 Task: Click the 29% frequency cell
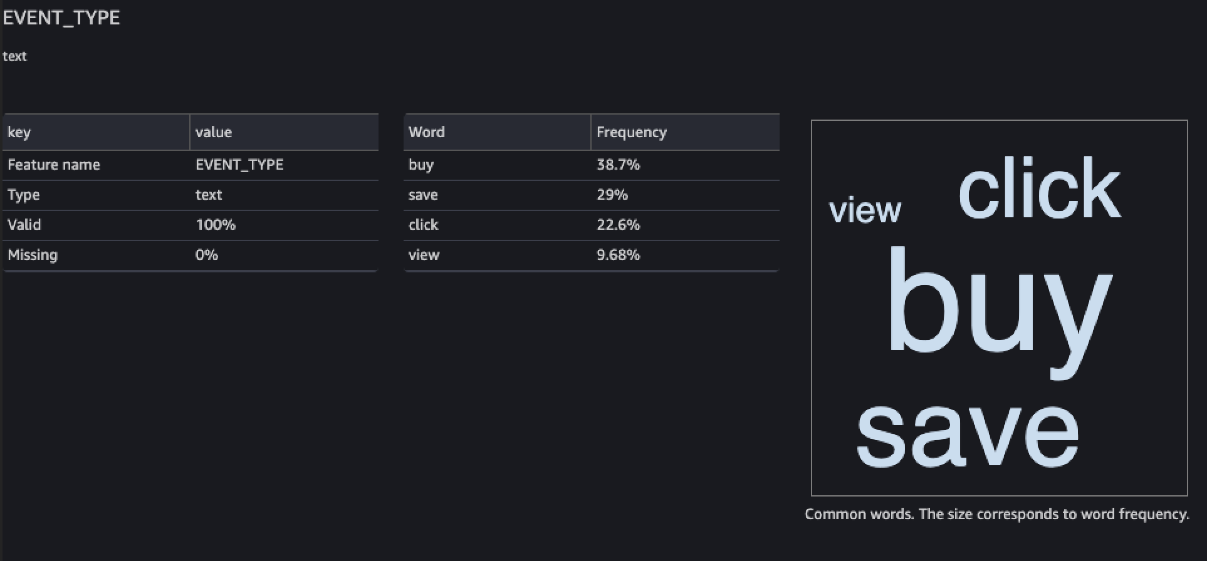click(612, 195)
